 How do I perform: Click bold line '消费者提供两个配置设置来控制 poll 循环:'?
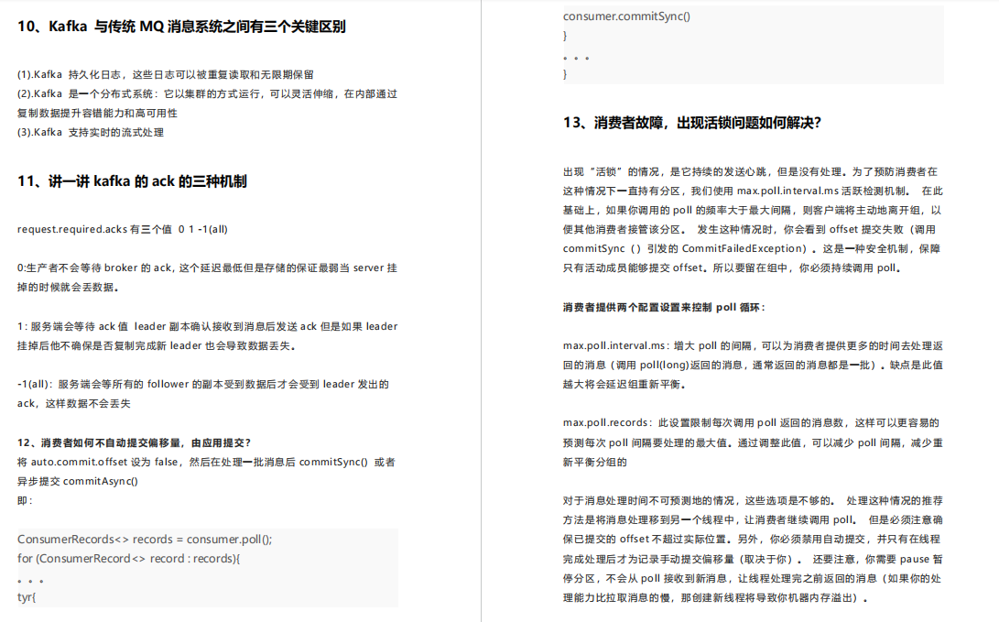click(x=665, y=307)
